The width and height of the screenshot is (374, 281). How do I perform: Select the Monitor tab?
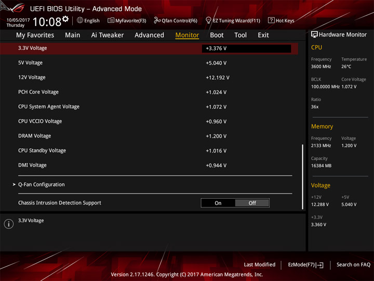[187, 35]
